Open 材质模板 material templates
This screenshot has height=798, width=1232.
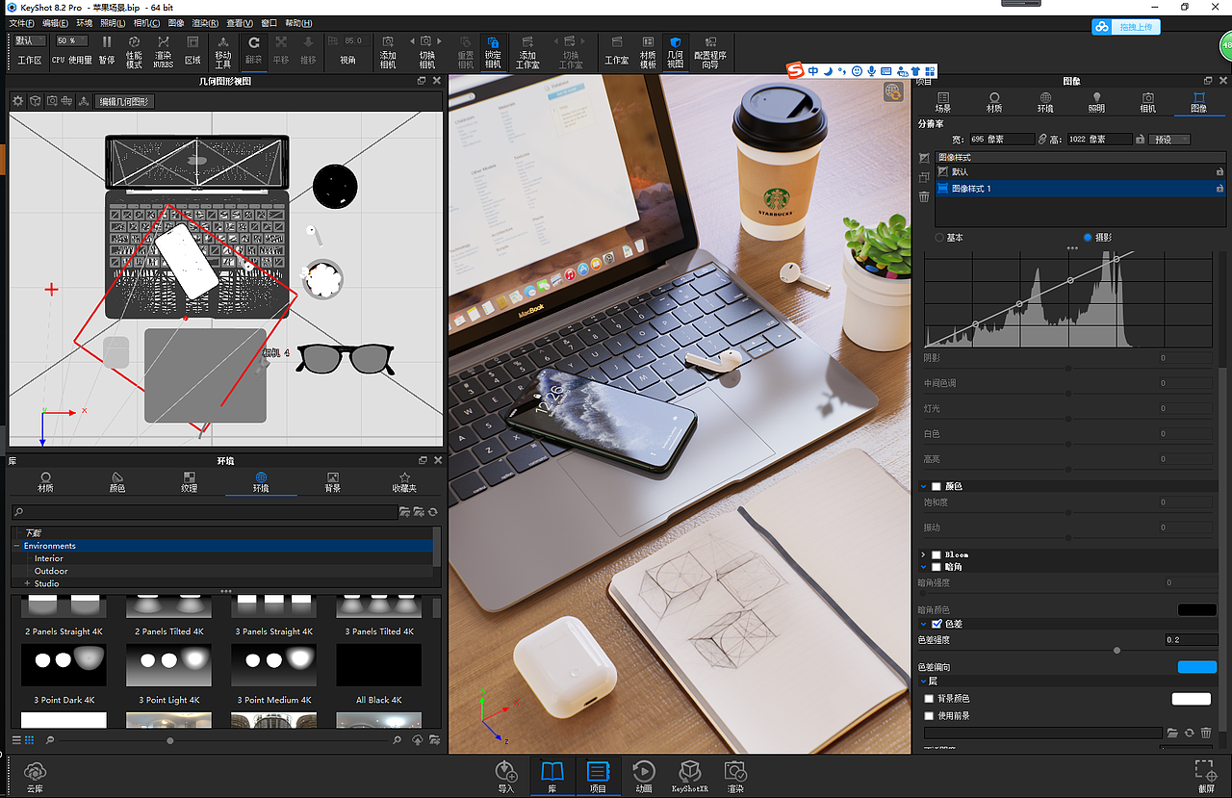(x=648, y=50)
